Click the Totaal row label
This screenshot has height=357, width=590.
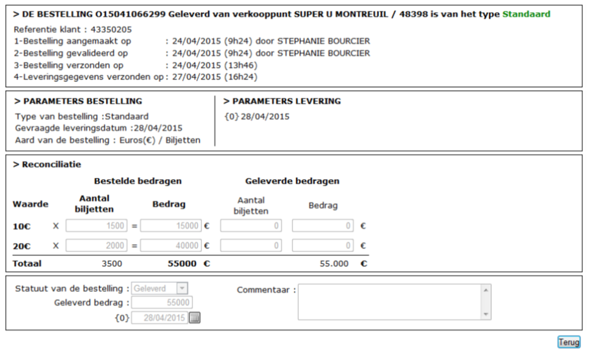[26, 264]
